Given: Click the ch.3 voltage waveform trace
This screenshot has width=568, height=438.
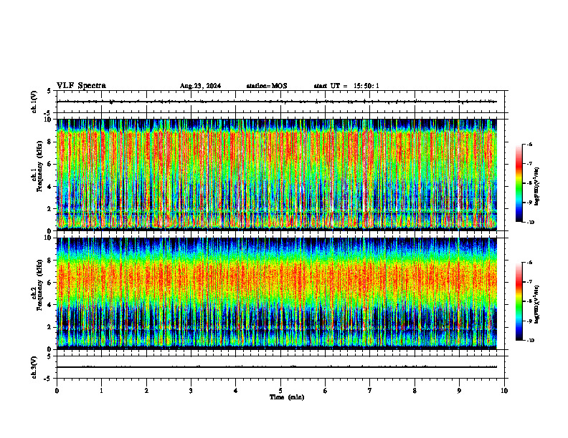Looking at the screenshot, I should coord(277,367).
